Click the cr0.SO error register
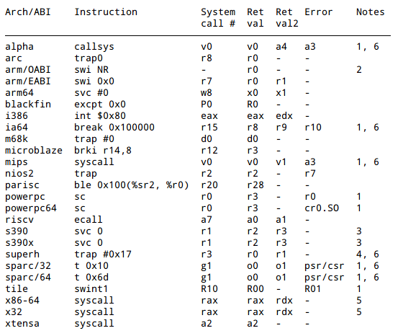 click(x=322, y=208)
